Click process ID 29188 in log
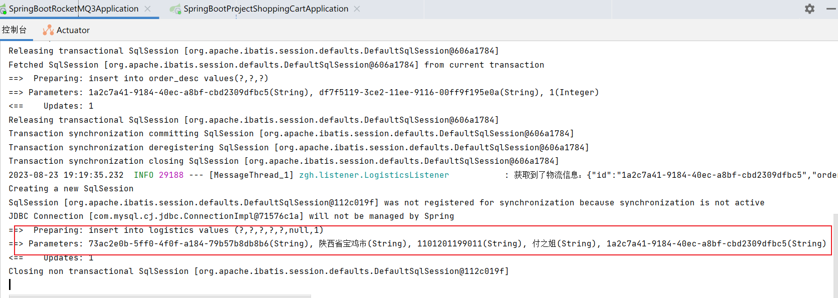838x298 pixels. pyautogui.click(x=171, y=175)
